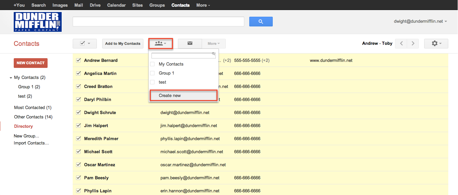The image size is (458, 195).
Task: Click New Group... link
Action: [26, 136]
